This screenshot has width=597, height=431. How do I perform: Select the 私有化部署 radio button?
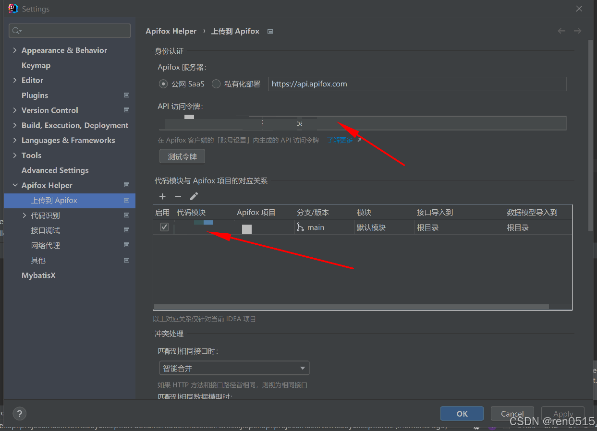click(x=216, y=84)
